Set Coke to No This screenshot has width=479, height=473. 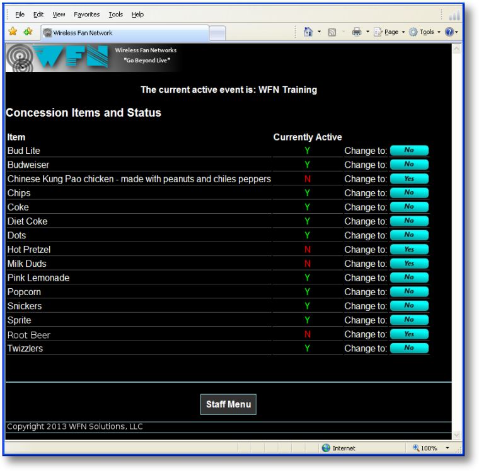[x=409, y=207]
